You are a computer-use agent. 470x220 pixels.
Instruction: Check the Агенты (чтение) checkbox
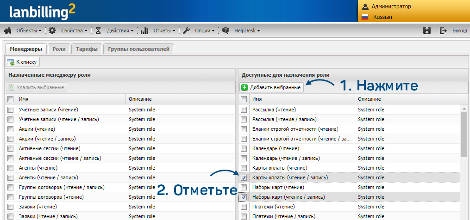[11, 168]
